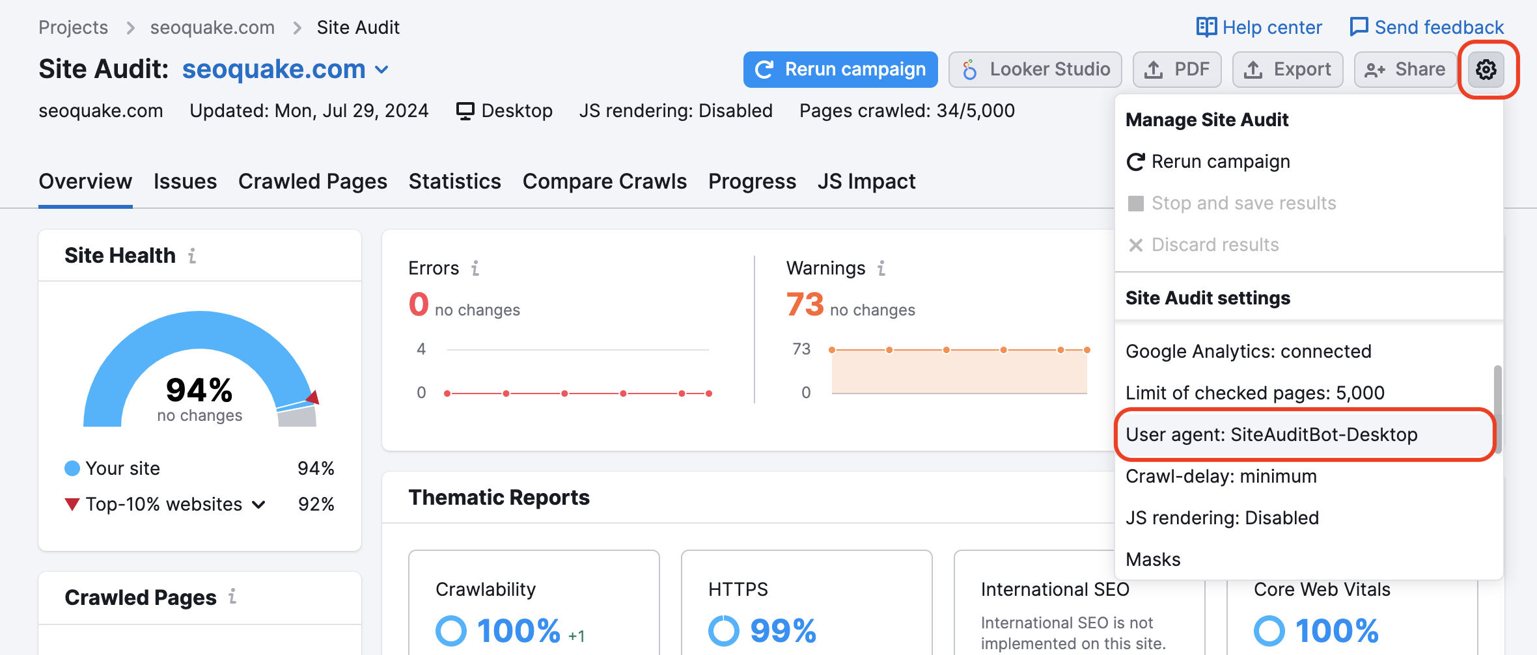Open the JS Impact tab
This screenshot has height=655, width=1537.
coord(866,181)
